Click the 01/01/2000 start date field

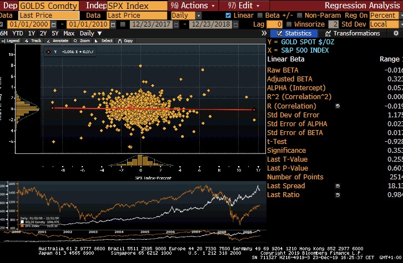pyautogui.click(x=29, y=24)
